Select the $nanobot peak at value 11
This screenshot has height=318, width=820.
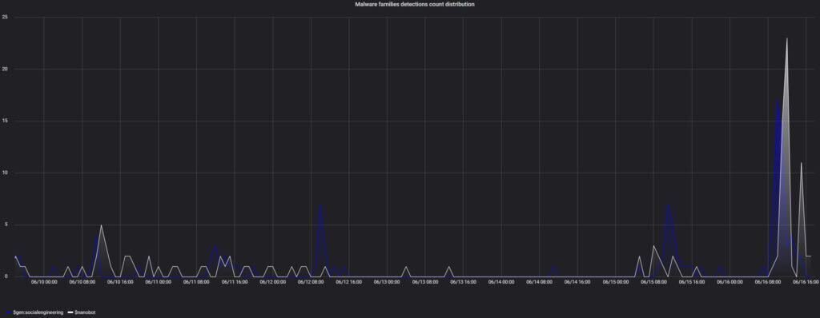click(801, 162)
